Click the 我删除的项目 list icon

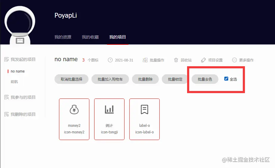coord(7,114)
